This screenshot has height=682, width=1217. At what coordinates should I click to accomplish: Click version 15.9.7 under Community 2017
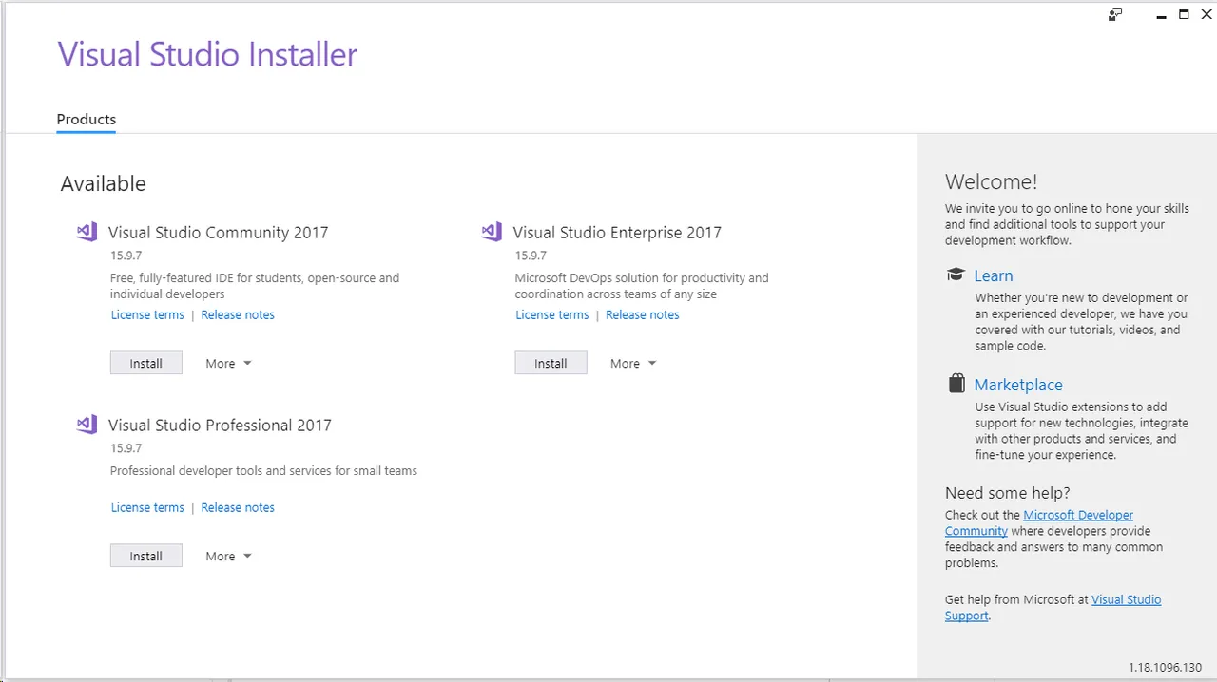pos(126,256)
